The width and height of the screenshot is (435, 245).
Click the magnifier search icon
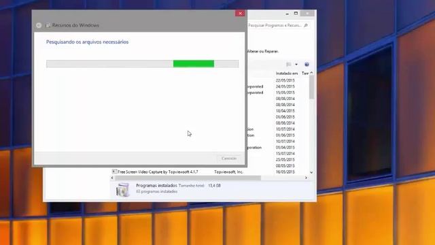[306, 25]
